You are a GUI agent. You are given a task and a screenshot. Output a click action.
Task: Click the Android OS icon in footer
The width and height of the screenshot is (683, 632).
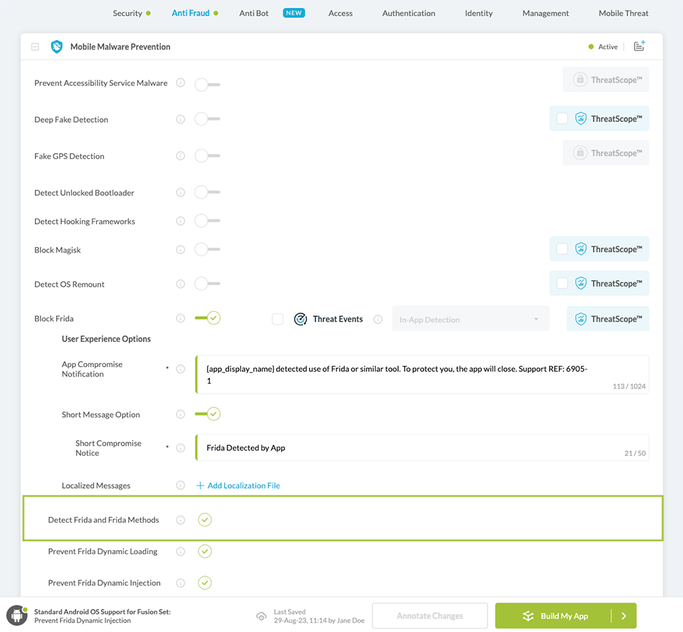point(16,616)
